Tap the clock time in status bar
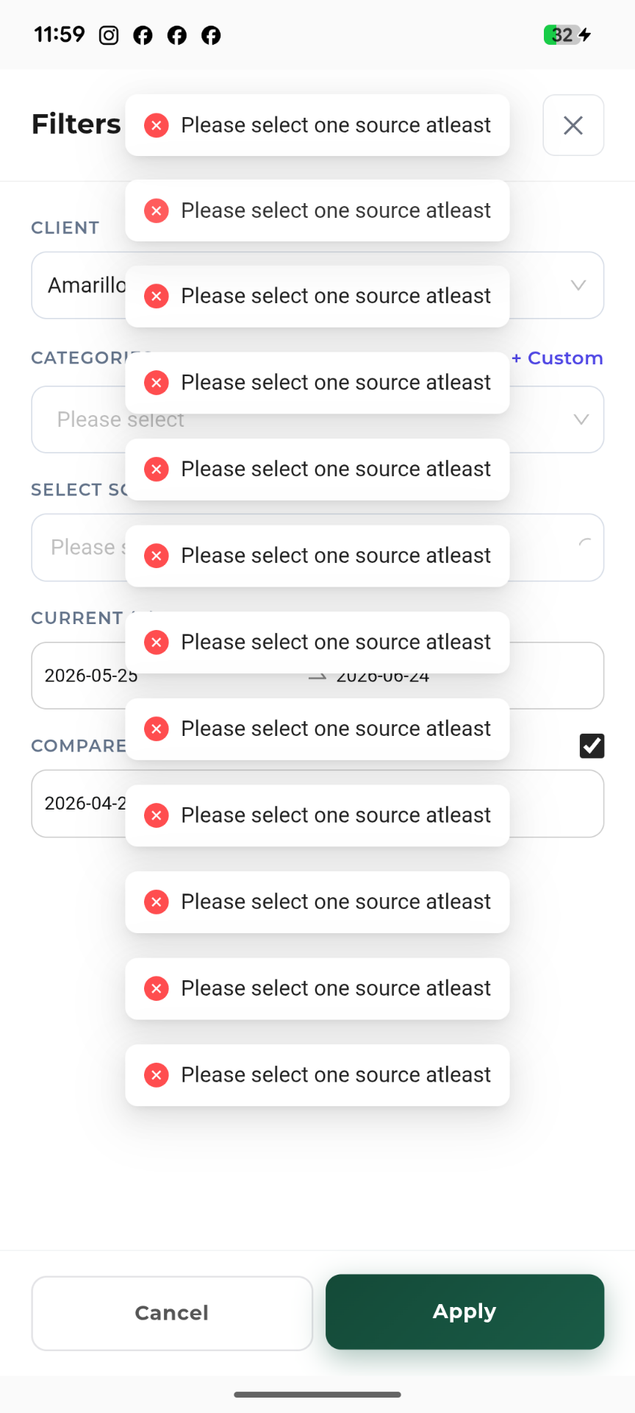This screenshot has height=1413, width=635. (x=60, y=35)
